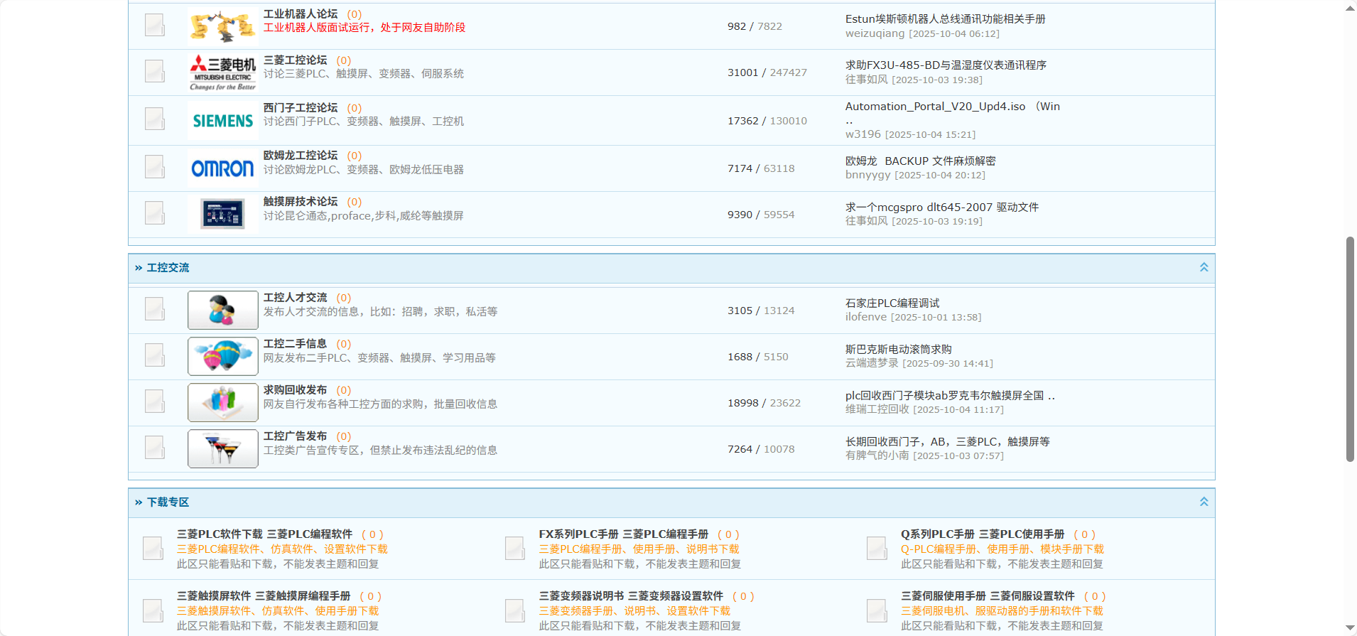This screenshot has height=636, width=1357.
Task: Open latest post 欧姆龙 BACKUP 文件麻烦解密
Action: [920, 161]
